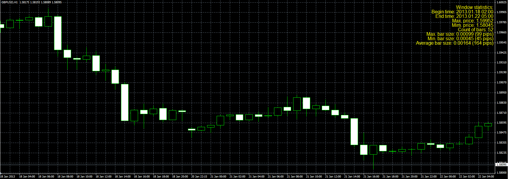Click time axis label '18 Jan 08:00'

[x=65, y=177]
